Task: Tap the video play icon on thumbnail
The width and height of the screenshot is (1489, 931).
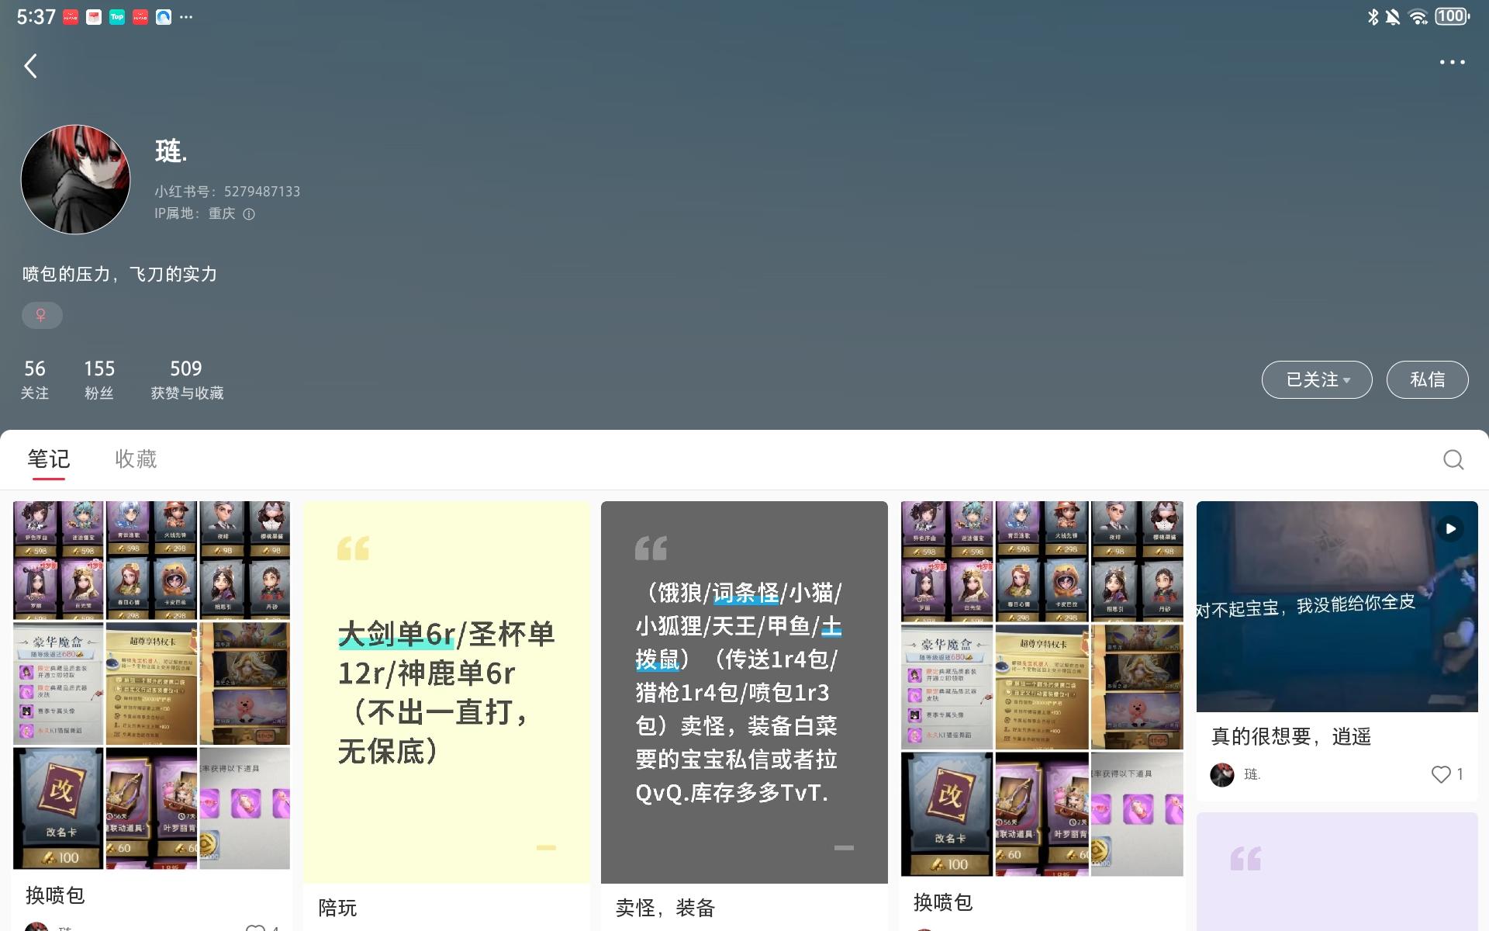Action: (x=1450, y=529)
